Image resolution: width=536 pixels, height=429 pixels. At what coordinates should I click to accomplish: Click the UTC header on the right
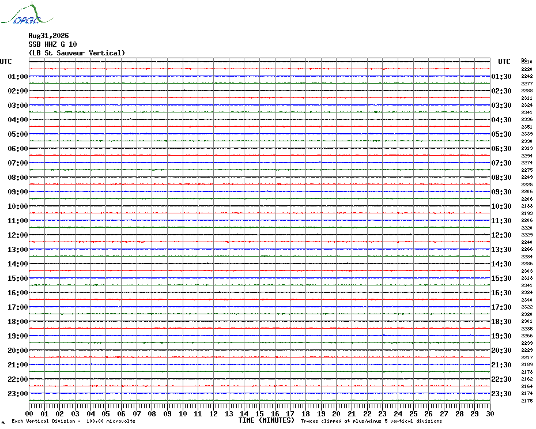tap(504, 62)
